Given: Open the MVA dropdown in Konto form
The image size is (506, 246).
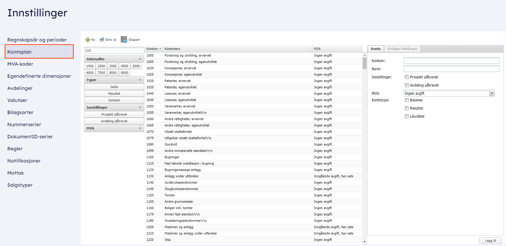Looking at the screenshot, I should coord(492,93).
